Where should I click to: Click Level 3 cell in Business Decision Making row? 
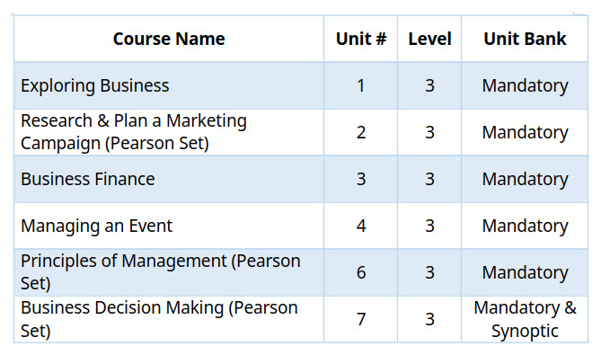coord(429,319)
